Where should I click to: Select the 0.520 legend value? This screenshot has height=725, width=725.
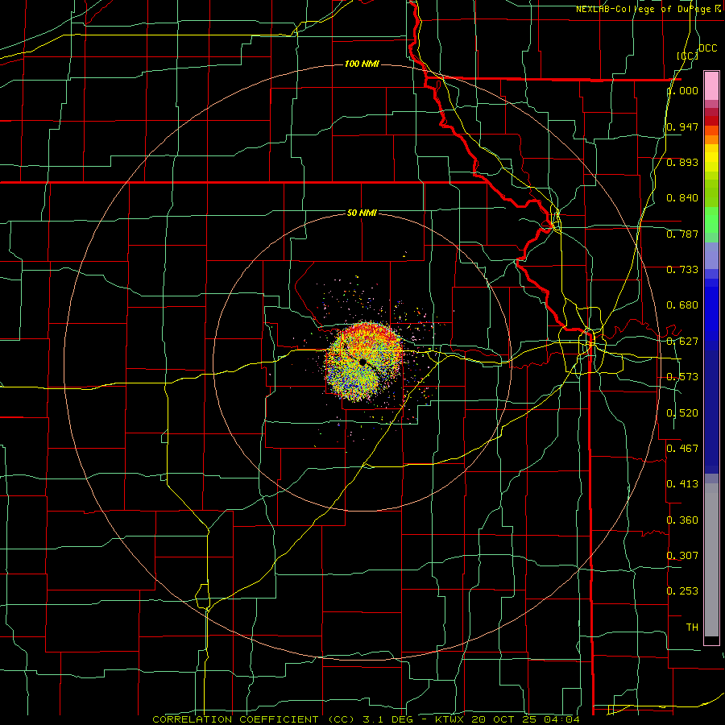(x=682, y=413)
